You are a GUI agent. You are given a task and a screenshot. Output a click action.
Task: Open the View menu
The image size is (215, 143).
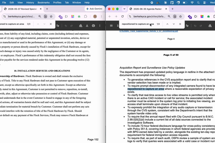pos(20,2)
